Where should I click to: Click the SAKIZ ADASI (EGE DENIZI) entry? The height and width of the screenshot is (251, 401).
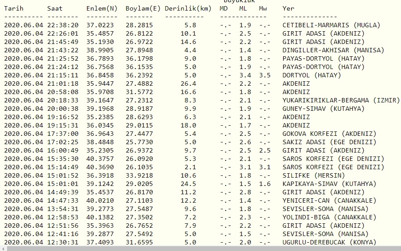(329, 142)
